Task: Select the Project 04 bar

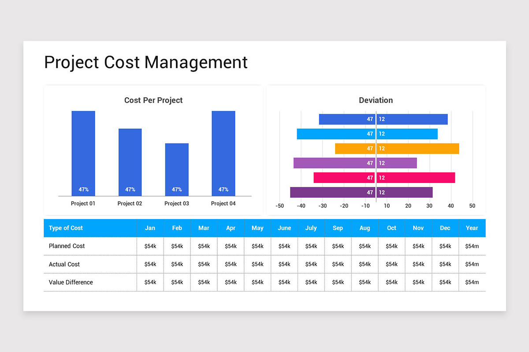Action: coord(223,154)
